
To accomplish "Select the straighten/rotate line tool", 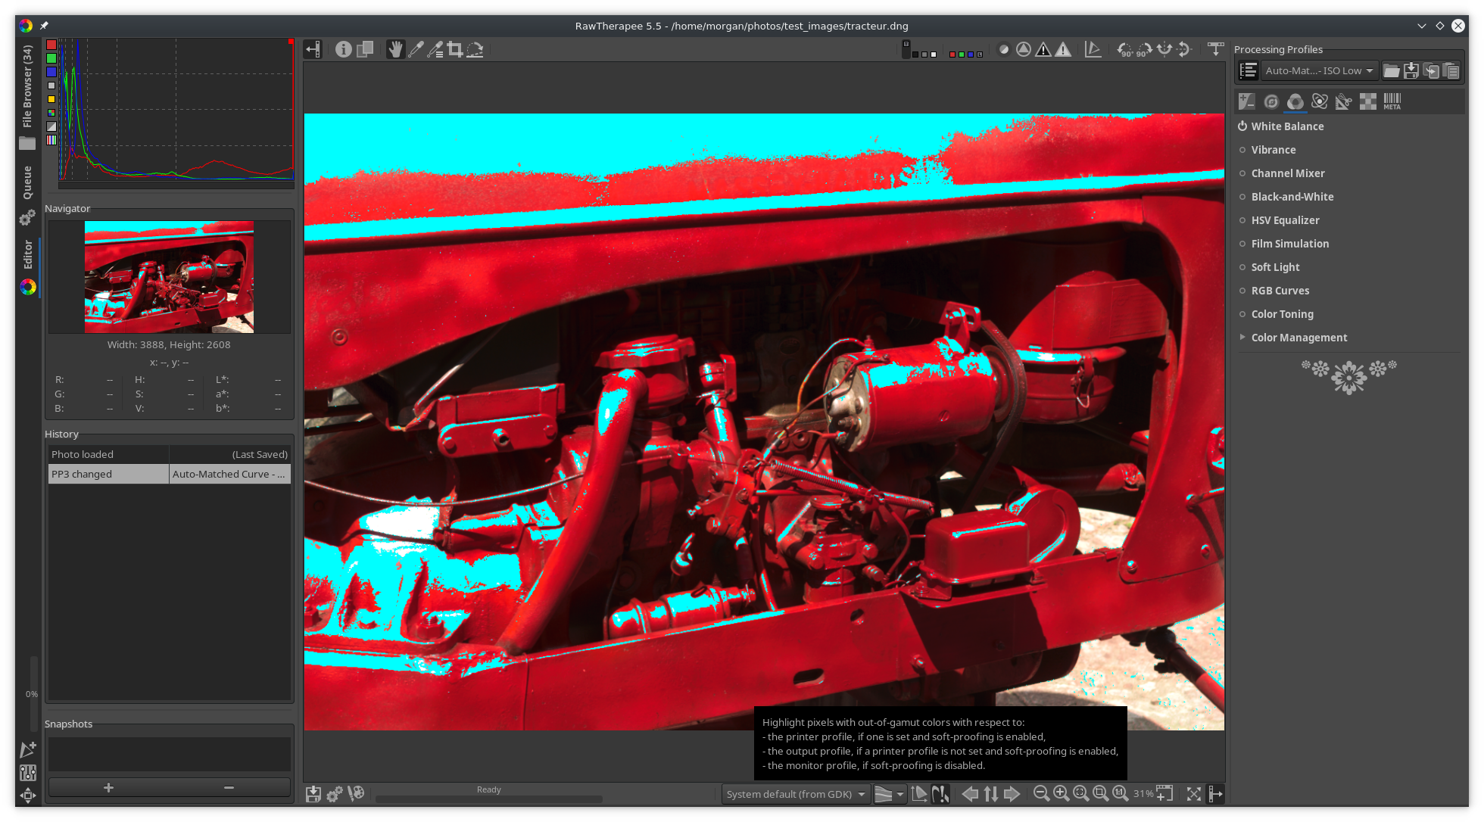I will [475, 50].
